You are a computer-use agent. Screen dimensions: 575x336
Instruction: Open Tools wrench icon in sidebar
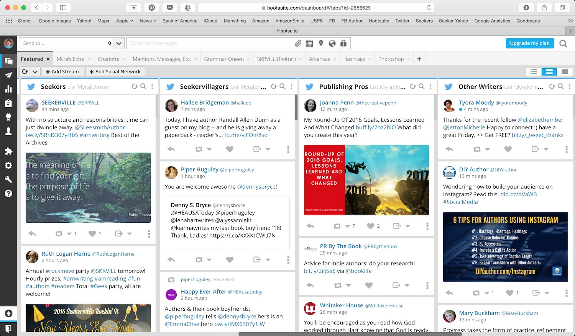coord(8,179)
